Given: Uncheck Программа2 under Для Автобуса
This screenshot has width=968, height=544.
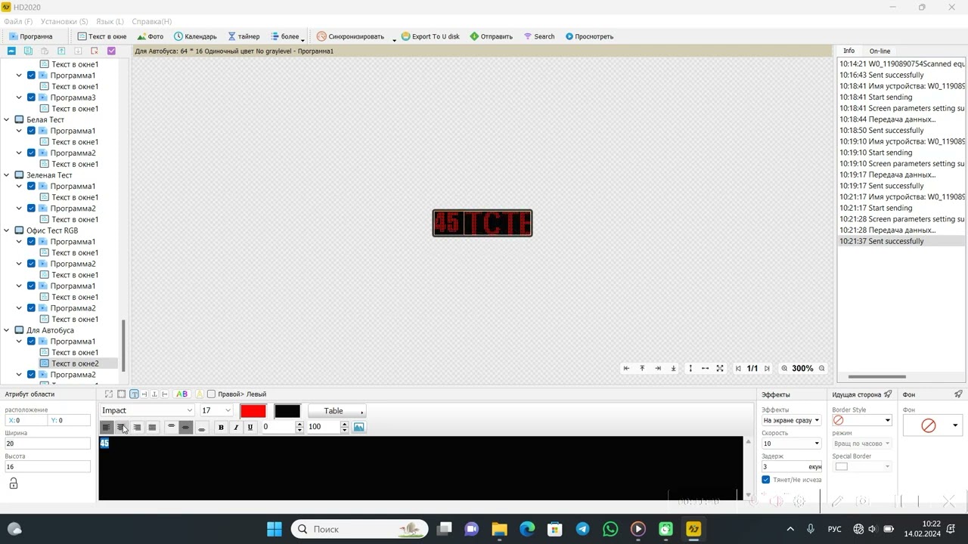Looking at the screenshot, I should (31, 375).
